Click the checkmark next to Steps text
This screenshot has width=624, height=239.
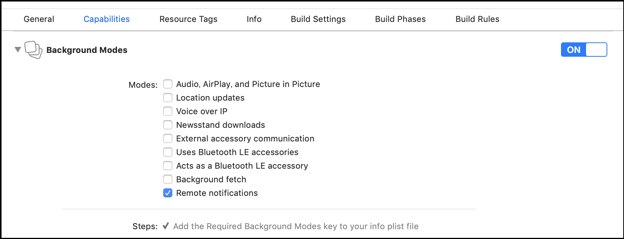pyautogui.click(x=165, y=226)
